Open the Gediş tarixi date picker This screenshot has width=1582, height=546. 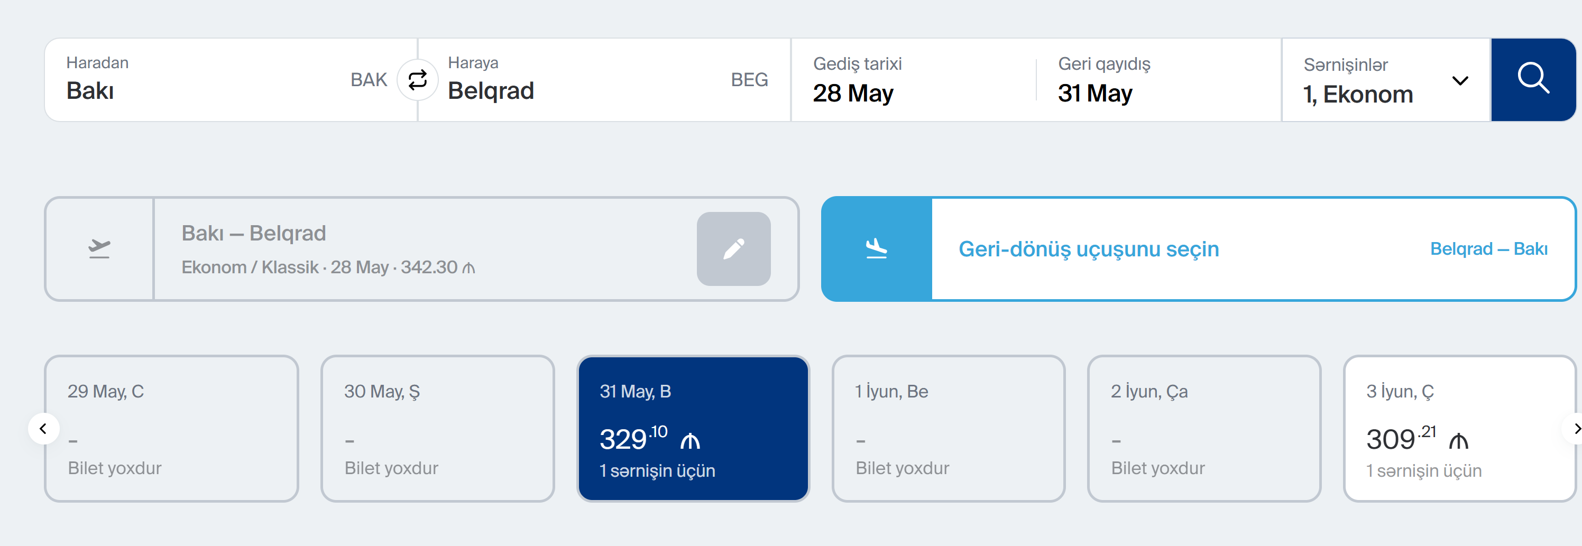(909, 80)
